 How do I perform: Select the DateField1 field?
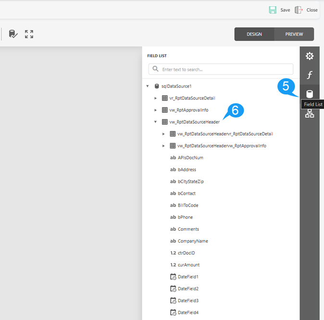point(188,277)
